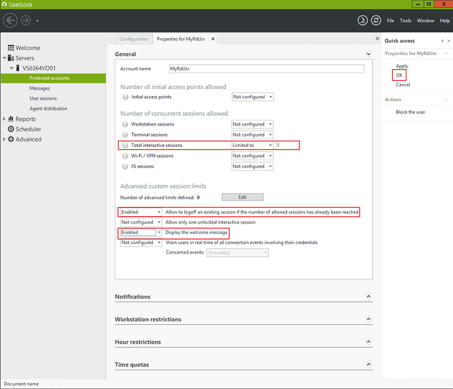Open the Window menu
The image size is (453, 389).
pyautogui.click(x=425, y=20)
